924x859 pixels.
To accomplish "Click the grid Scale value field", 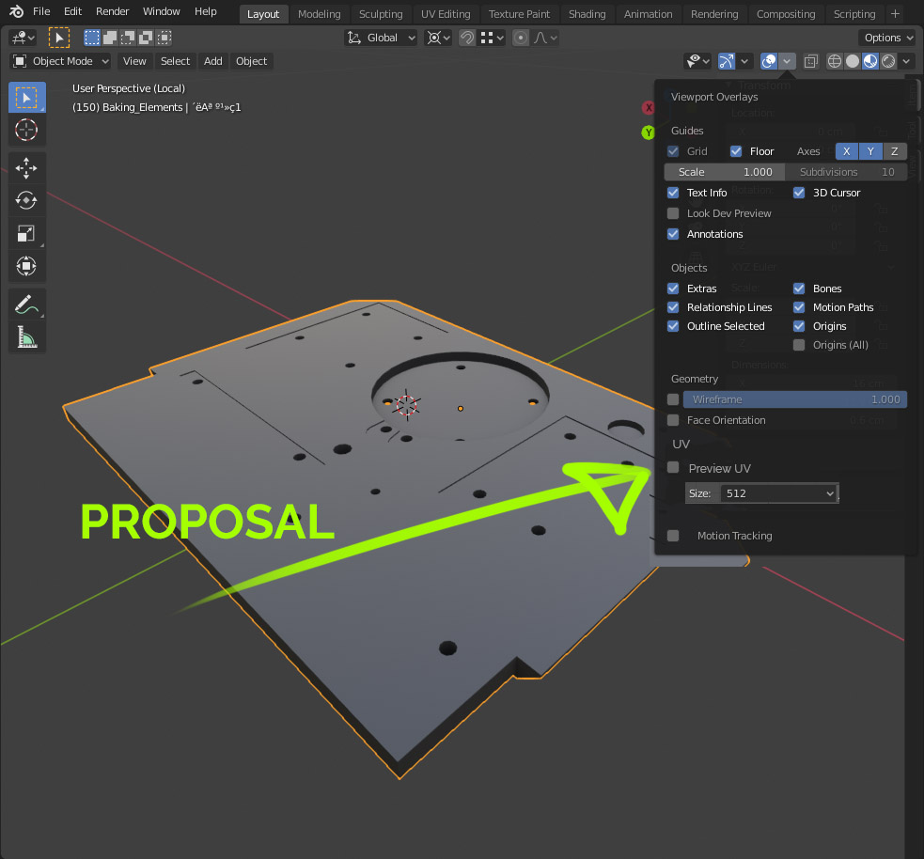I will pos(724,172).
